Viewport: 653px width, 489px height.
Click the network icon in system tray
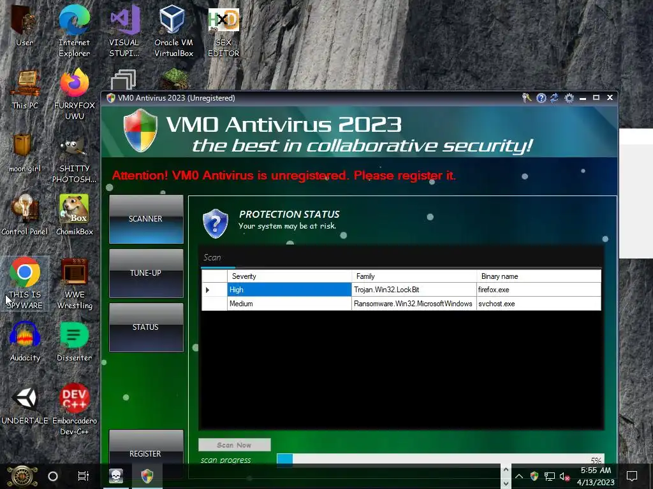pos(549,476)
